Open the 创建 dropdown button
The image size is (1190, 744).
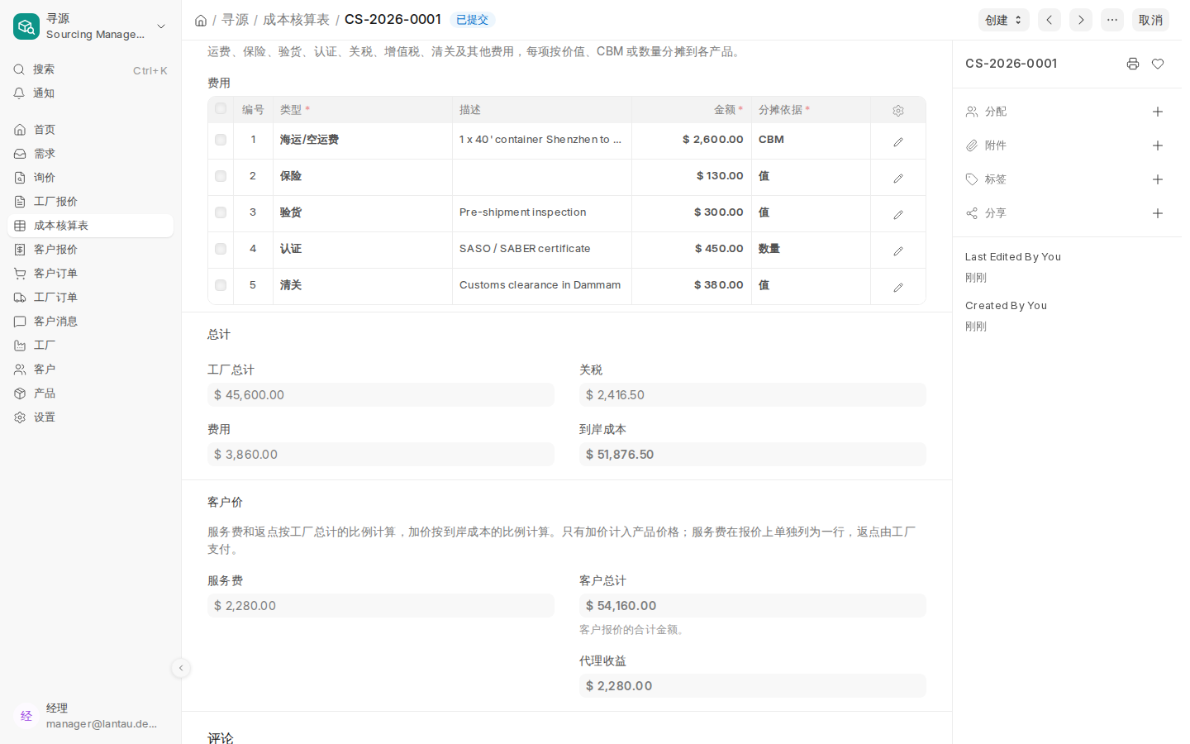point(1004,20)
